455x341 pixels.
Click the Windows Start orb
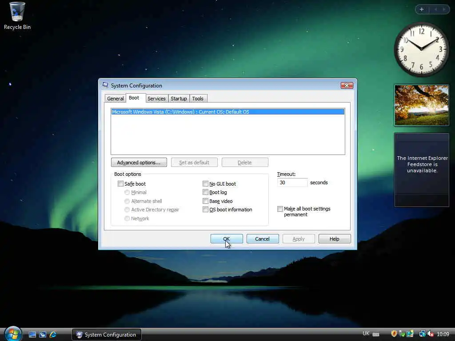(13, 334)
